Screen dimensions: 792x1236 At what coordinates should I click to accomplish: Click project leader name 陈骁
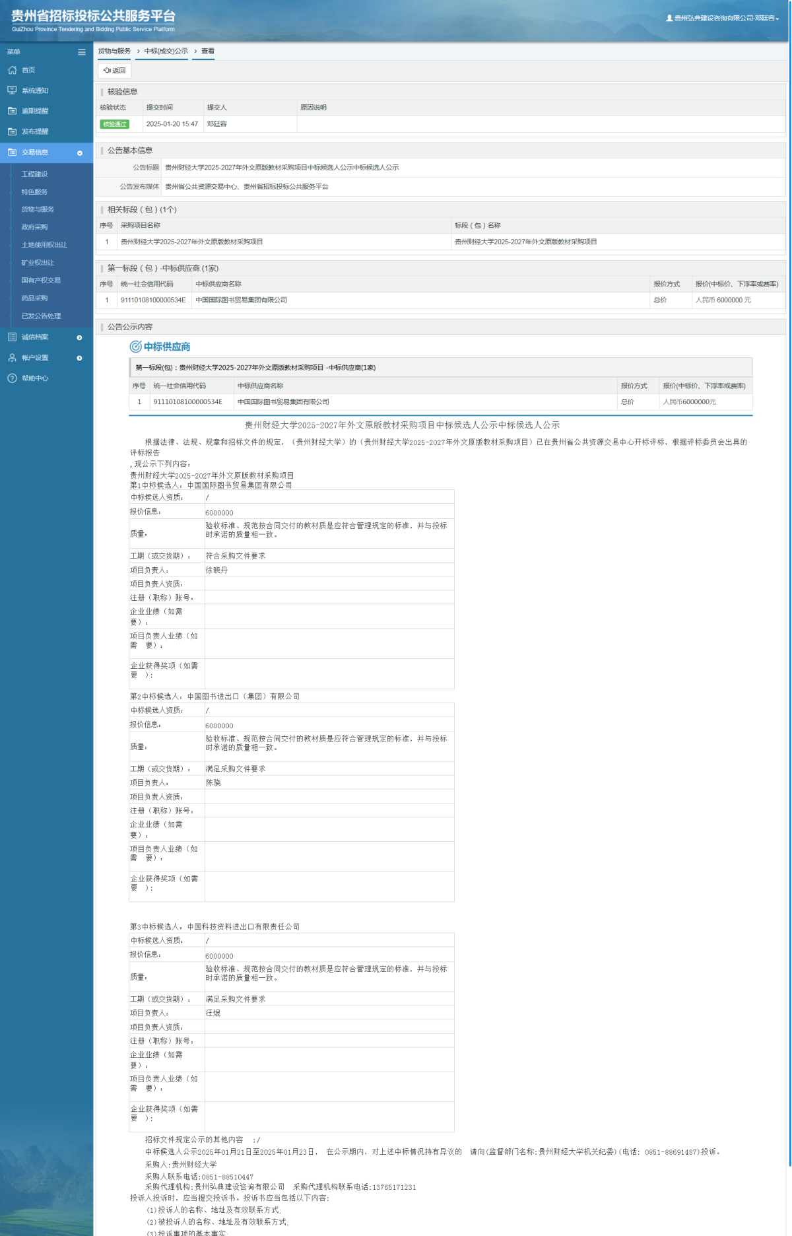click(x=213, y=783)
